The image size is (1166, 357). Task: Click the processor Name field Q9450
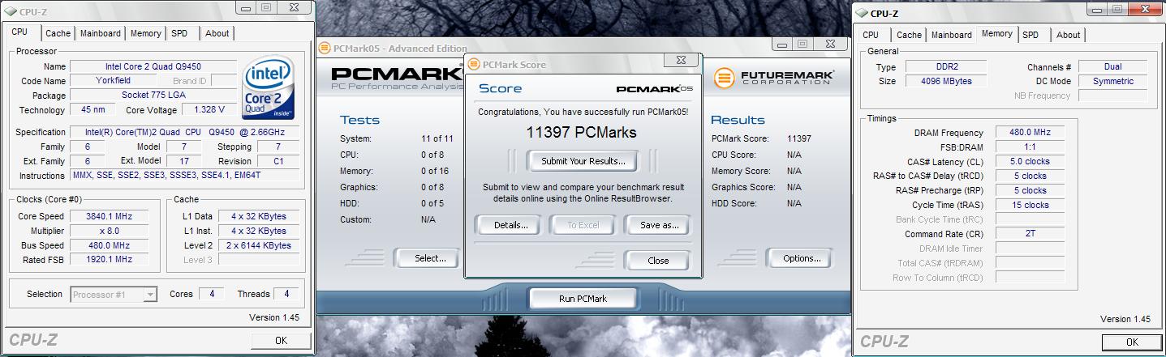tap(153, 66)
